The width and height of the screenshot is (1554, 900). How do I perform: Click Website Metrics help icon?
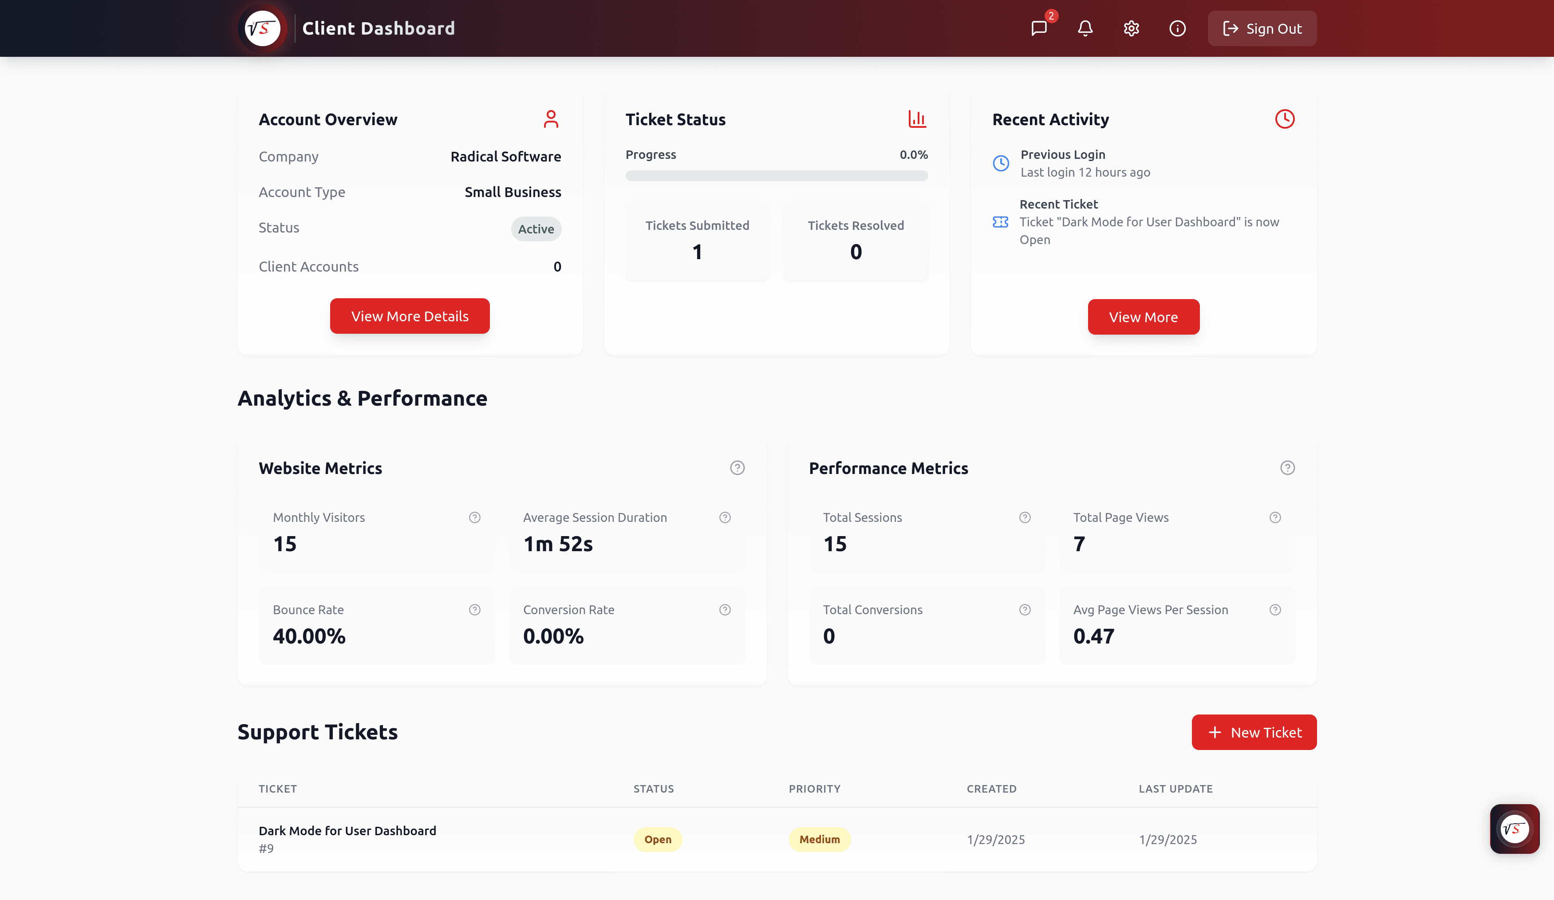coord(737,468)
